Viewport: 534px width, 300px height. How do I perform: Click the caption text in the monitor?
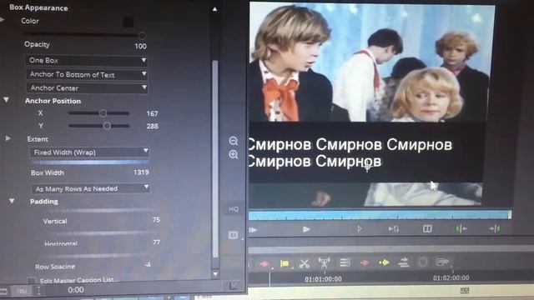pos(350,152)
